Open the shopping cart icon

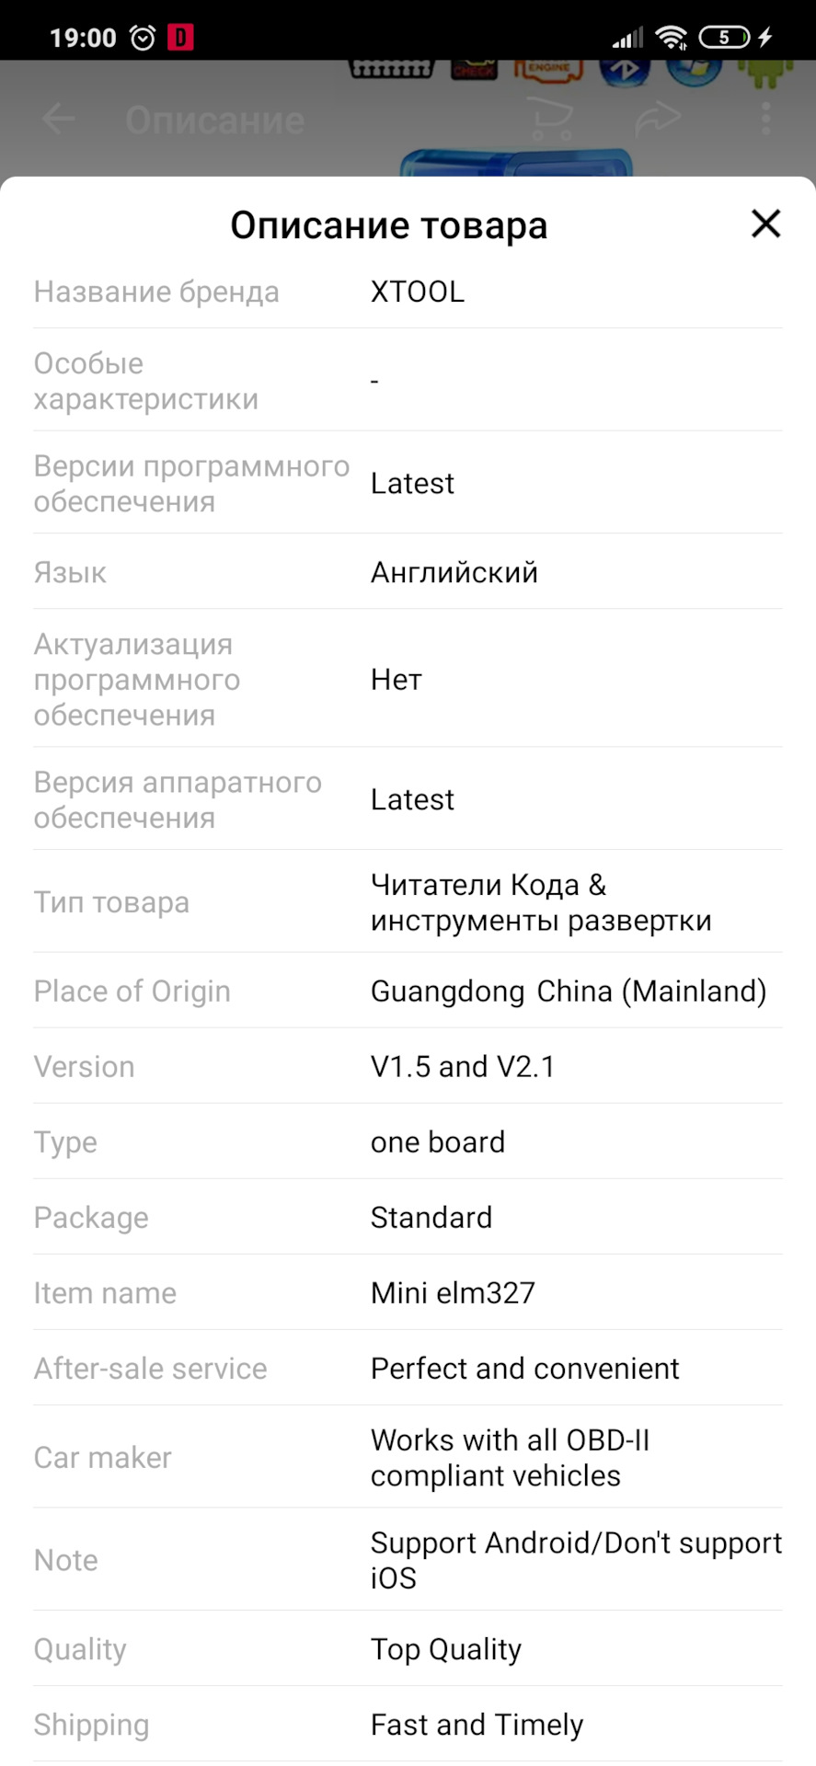(552, 120)
